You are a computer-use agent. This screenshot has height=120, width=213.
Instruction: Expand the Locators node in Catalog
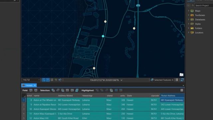[x=189, y=33]
